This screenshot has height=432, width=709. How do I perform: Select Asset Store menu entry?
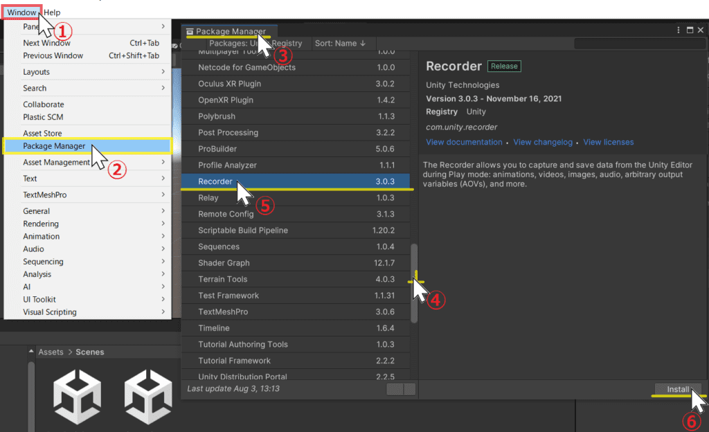[43, 133]
